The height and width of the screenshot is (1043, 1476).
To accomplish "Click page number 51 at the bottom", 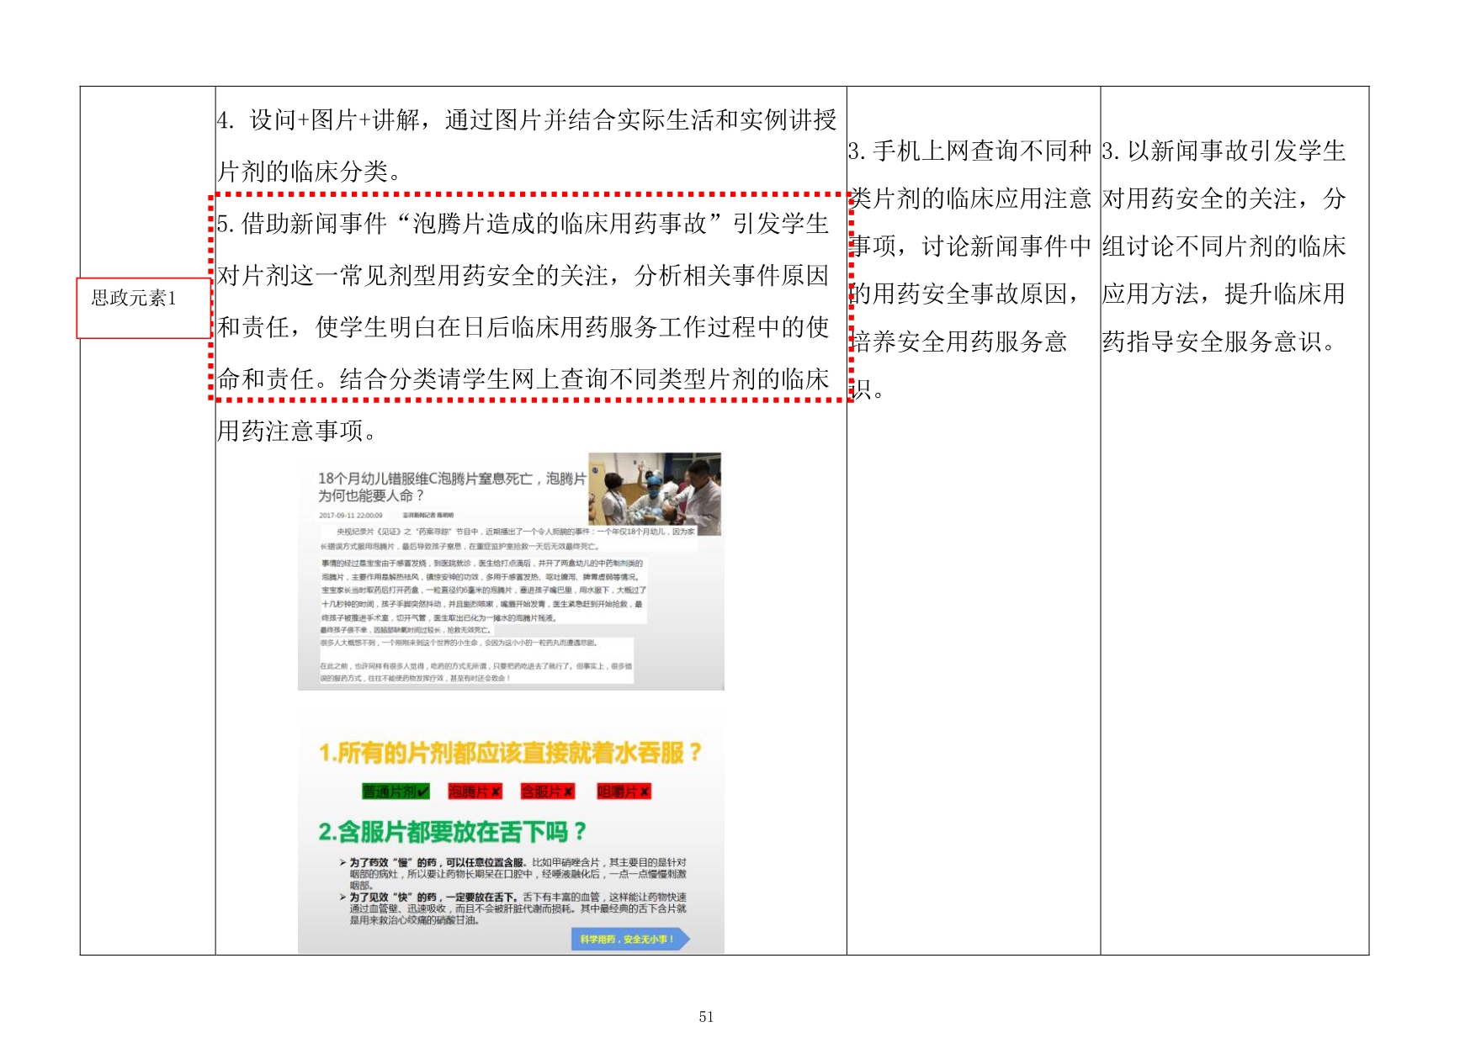I will coord(705,1017).
